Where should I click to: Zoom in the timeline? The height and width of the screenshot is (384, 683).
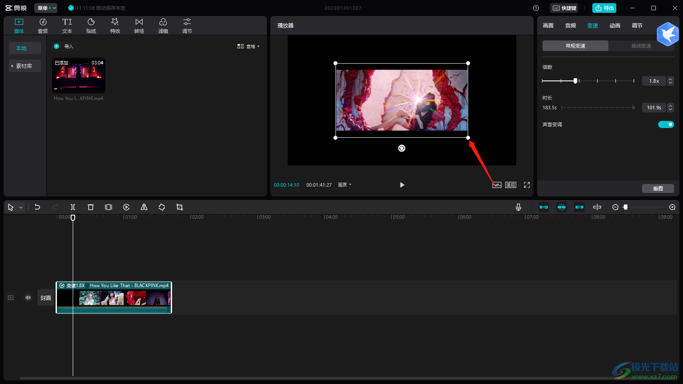tap(672, 207)
